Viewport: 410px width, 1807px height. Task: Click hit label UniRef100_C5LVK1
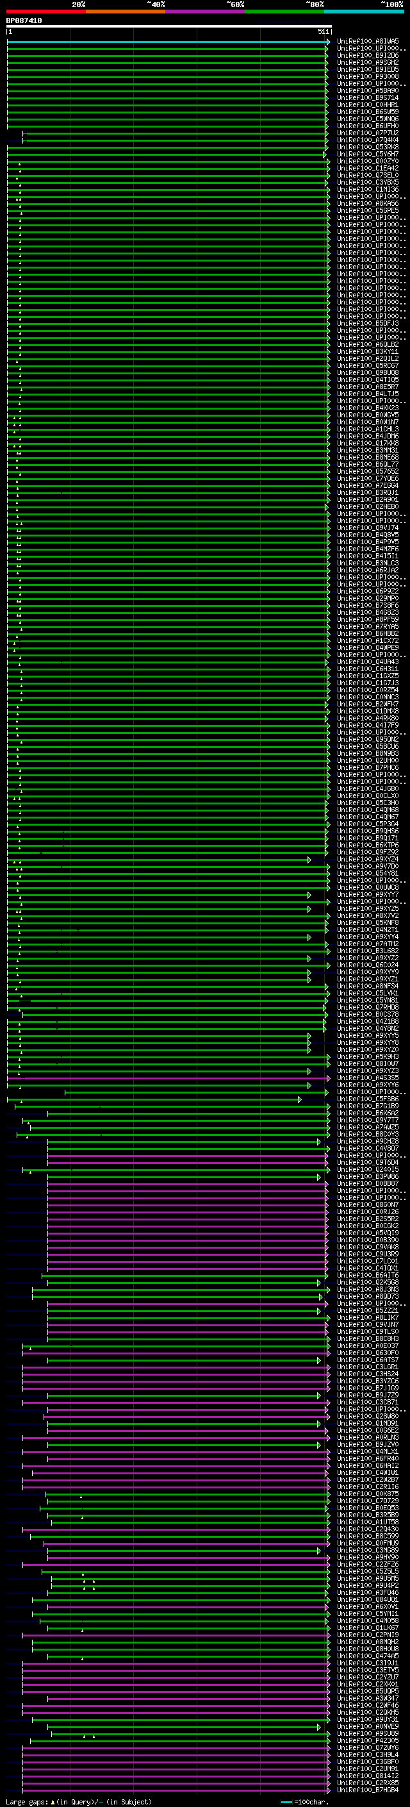click(368, 994)
